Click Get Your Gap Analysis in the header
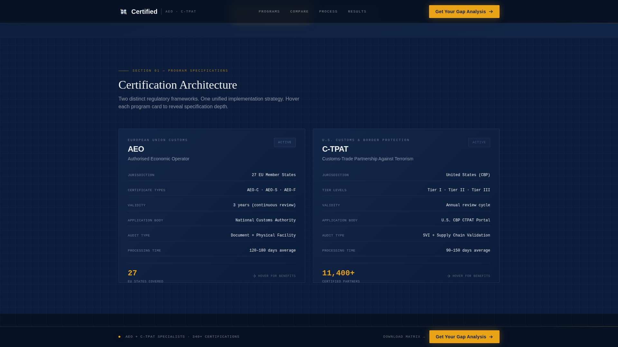 [x=464, y=12]
